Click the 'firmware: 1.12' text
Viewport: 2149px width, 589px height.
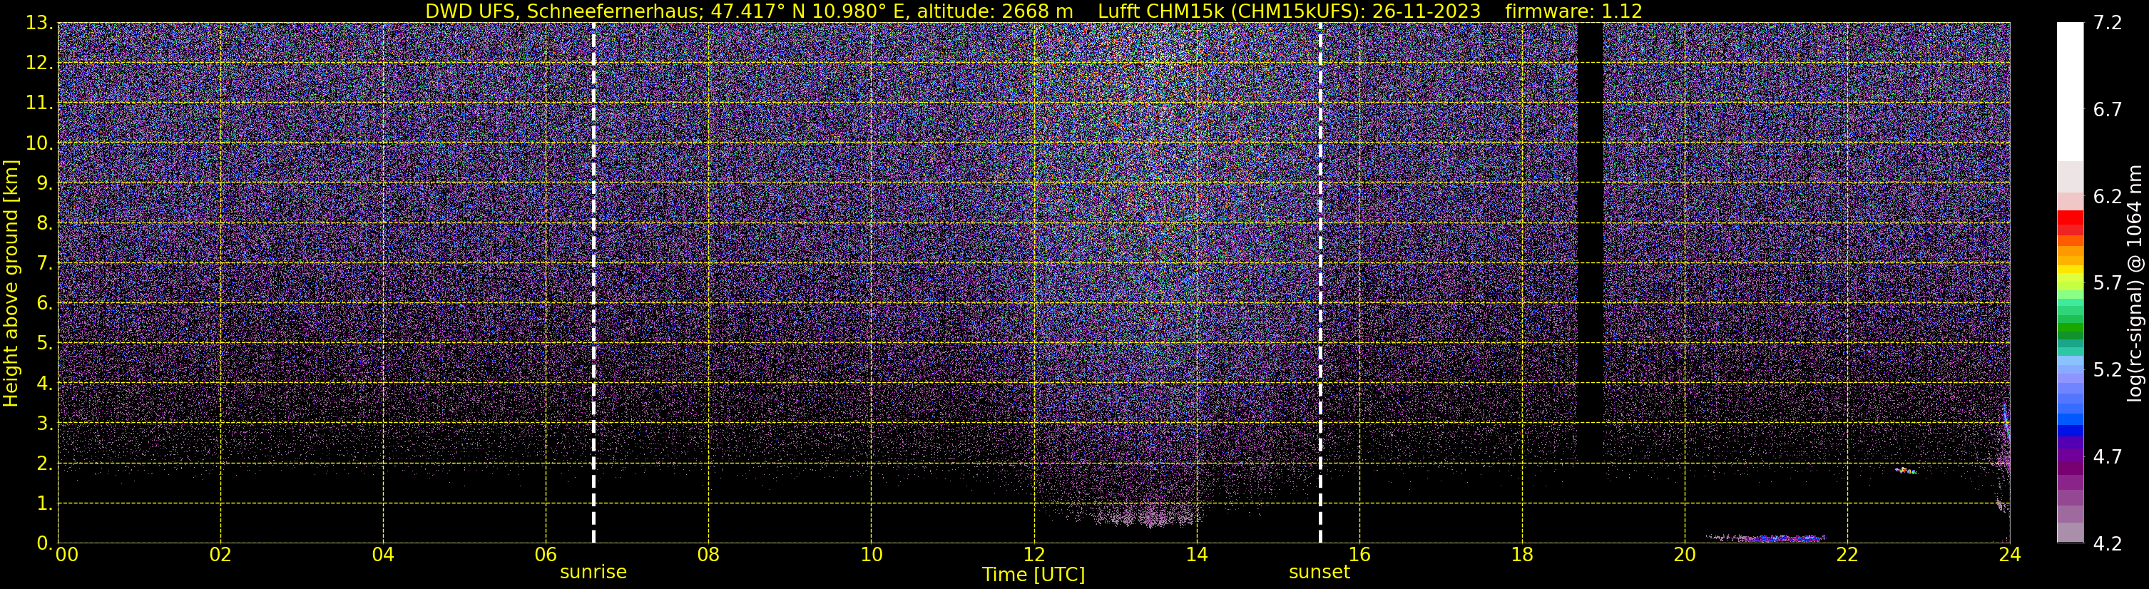pyautogui.click(x=1573, y=11)
